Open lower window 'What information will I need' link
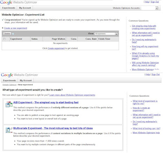 click(147, 116)
